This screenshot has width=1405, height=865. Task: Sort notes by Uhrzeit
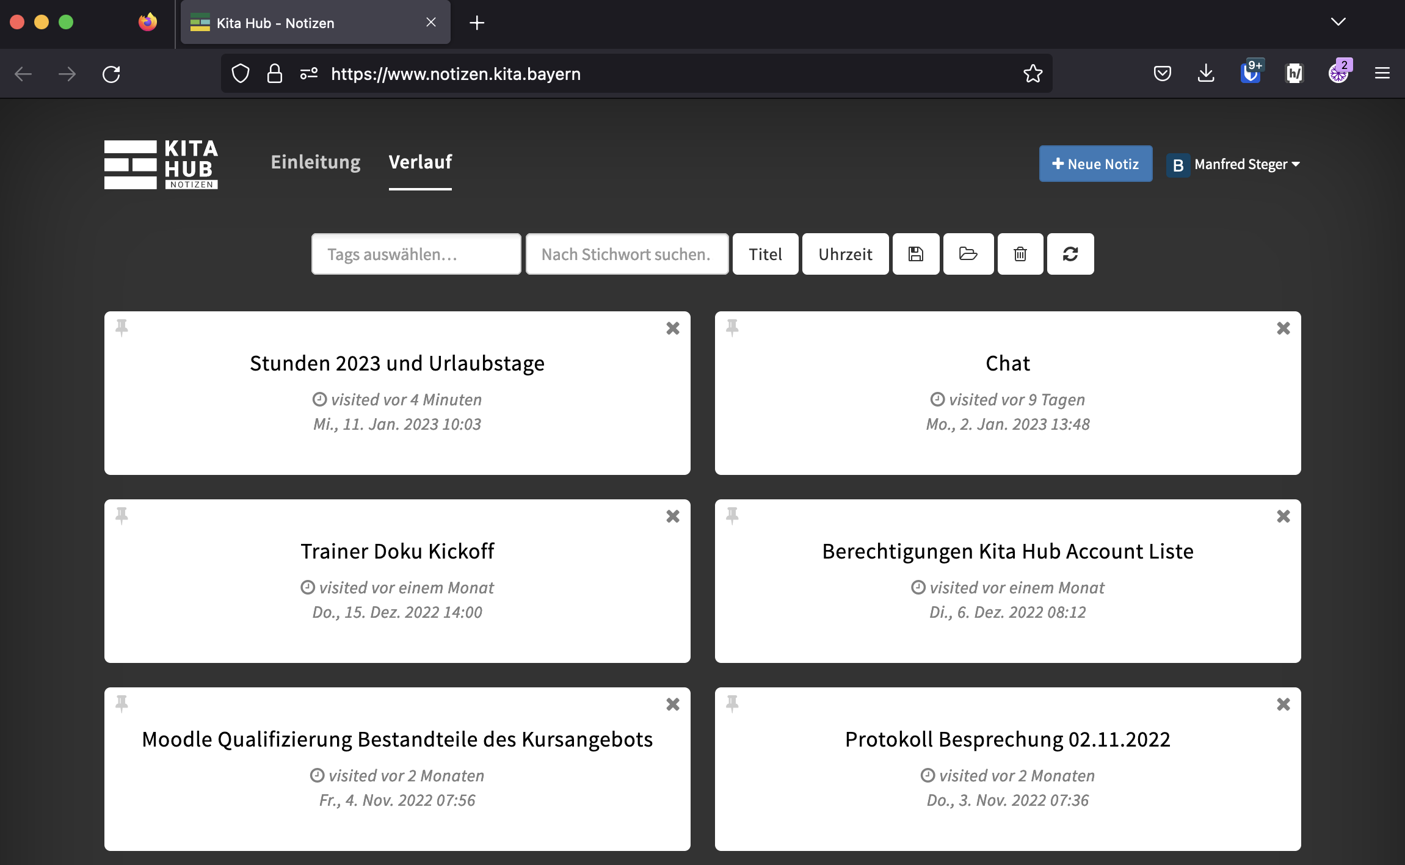844,254
